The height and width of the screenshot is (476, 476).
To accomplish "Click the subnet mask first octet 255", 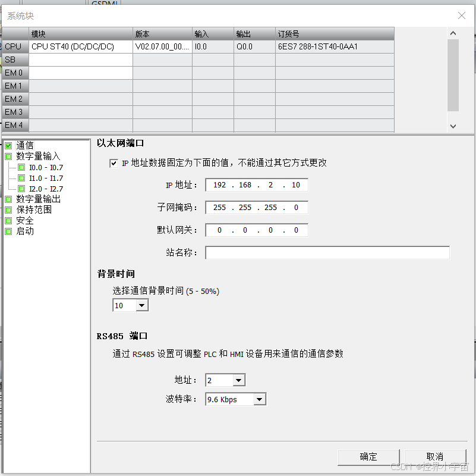I will 219,208.
